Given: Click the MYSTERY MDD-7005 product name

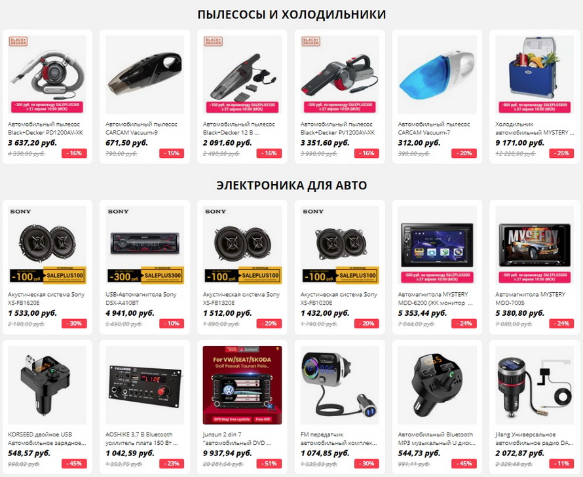Looking at the screenshot, I should [x=530, y=299].
